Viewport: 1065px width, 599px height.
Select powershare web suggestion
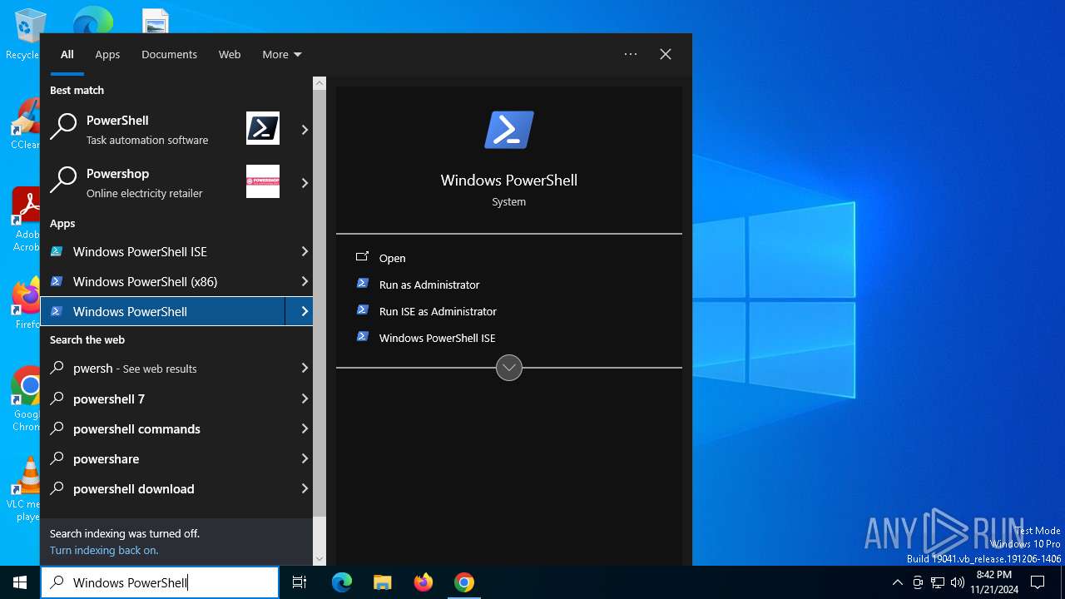coord(168,458)
